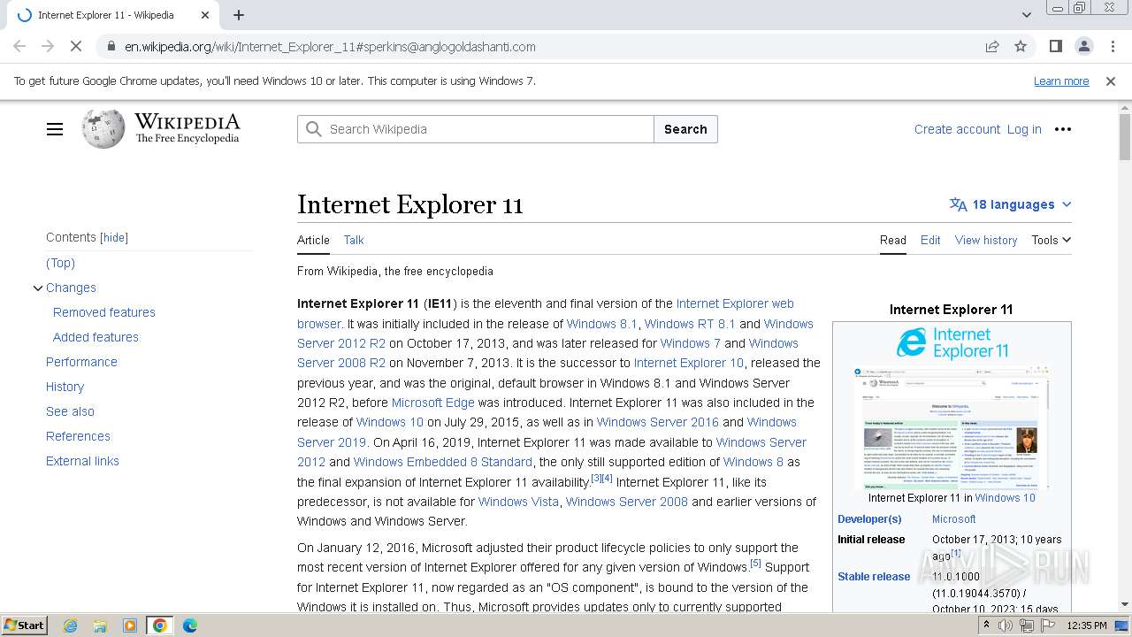Image resolution: width=1132 pixels, height=637 pixels.
Task: Open Chrome side panel icon
Action: click(x=1055, y=46)
